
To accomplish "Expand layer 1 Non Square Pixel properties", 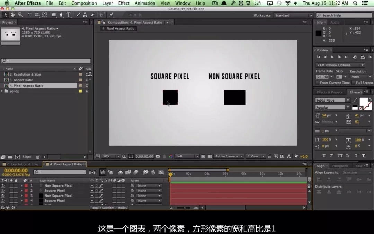I will (x=21, y=185).
